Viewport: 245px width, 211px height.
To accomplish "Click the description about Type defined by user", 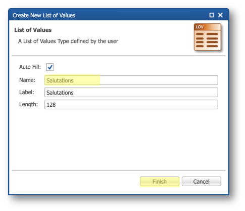I will [68, 41].
